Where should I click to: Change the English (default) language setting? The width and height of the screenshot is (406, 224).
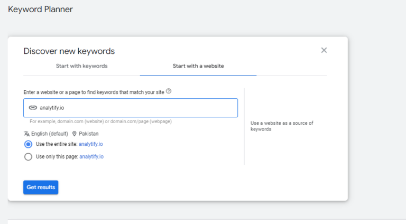tap(50, 134)
